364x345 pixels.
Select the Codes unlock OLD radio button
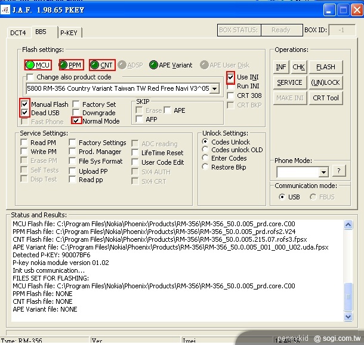point(206,150)
